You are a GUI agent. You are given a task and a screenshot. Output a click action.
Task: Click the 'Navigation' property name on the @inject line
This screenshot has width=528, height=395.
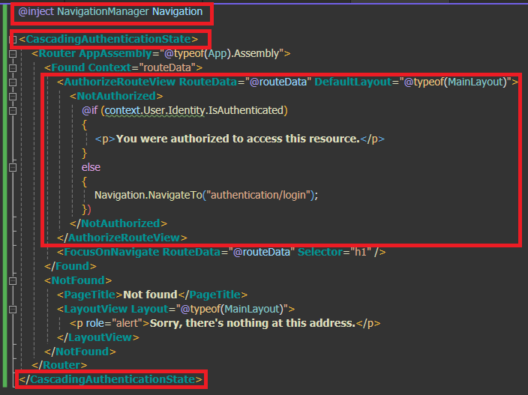click(178, 11)
